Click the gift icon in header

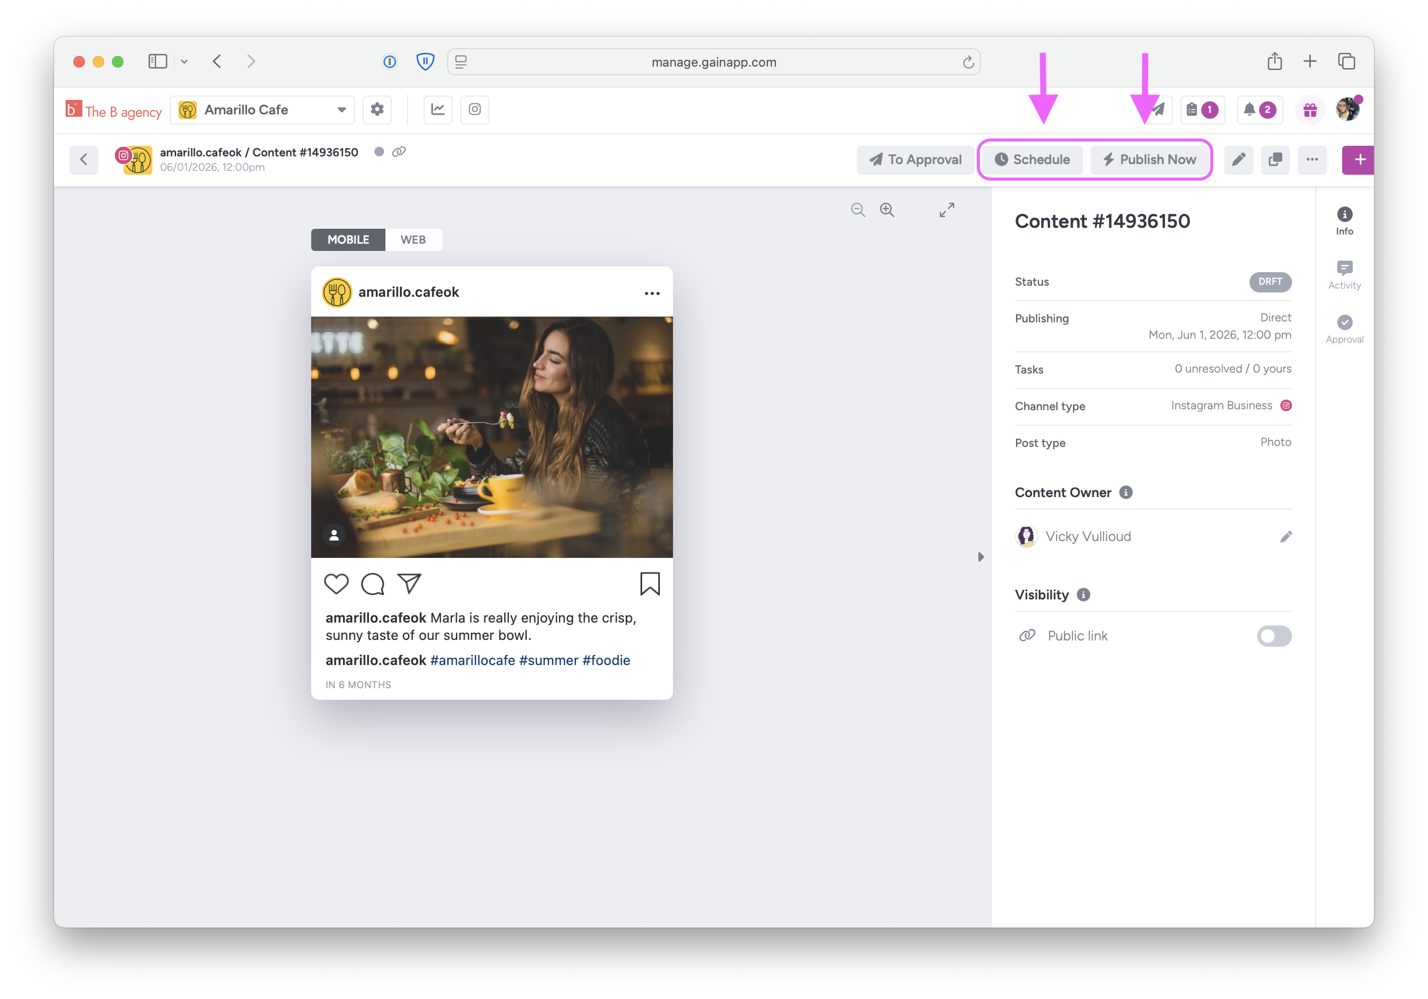(1310, 110)
